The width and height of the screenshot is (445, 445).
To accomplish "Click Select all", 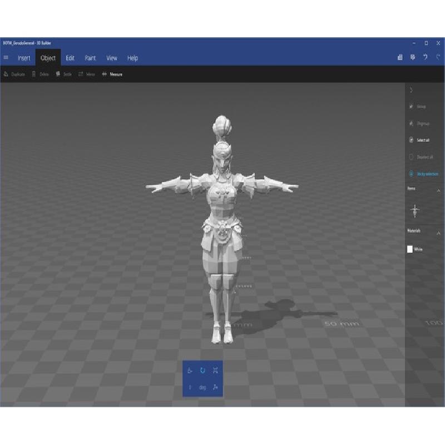I will coord(419,140).
